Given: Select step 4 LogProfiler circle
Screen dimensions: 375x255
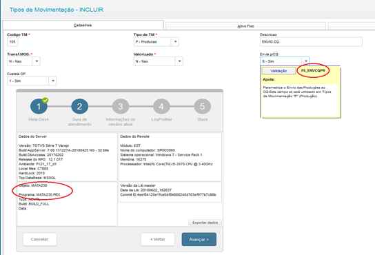Looking at the screenshot, I should [x=161, y=106].
